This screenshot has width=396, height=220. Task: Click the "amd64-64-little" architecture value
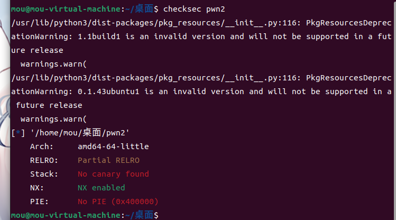coord(113,146)
